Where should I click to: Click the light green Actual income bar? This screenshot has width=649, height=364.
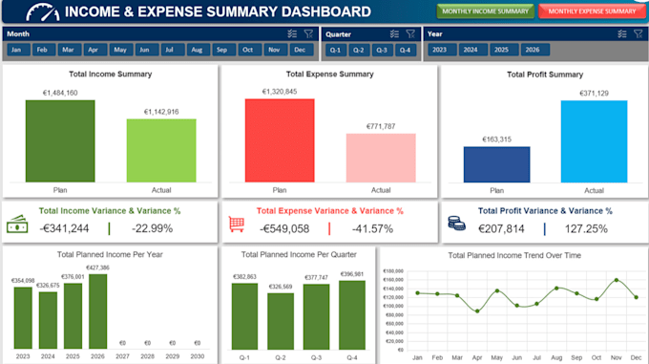tap(161, 150)
